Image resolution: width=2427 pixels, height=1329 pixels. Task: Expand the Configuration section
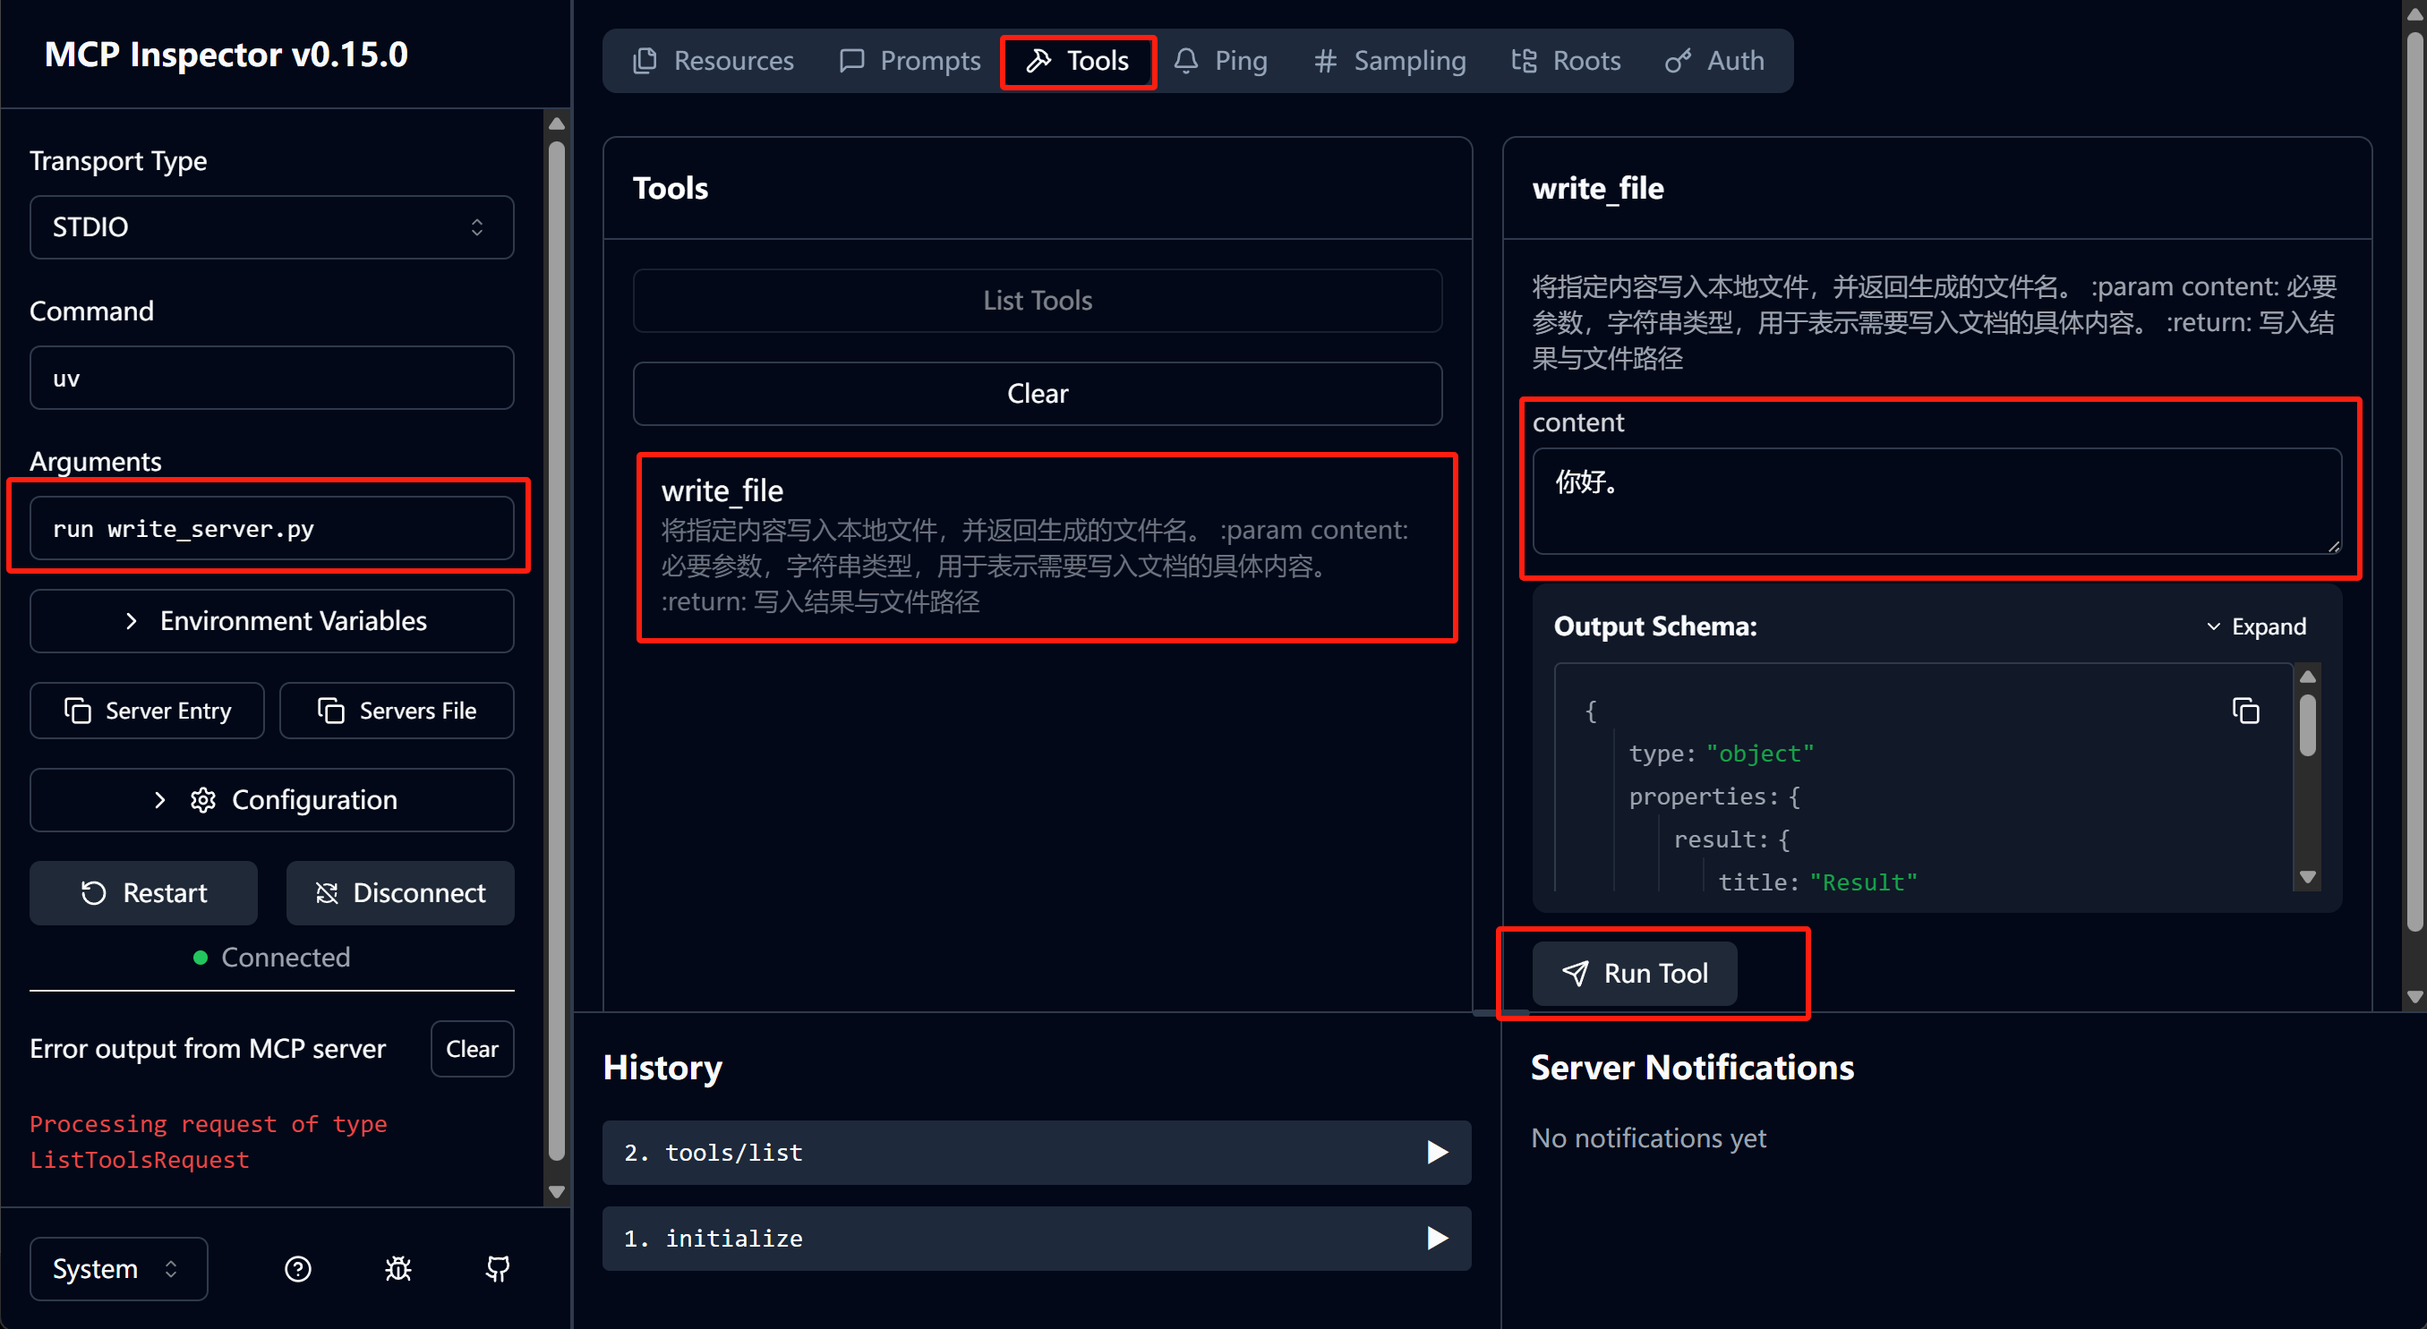tap(271, 800)
